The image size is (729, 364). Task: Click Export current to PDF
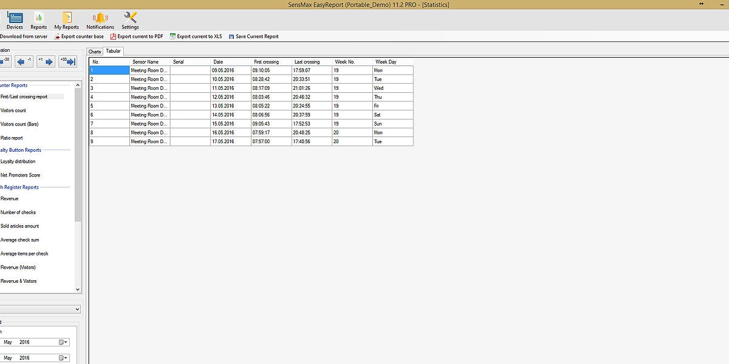(x=136, y=36)
